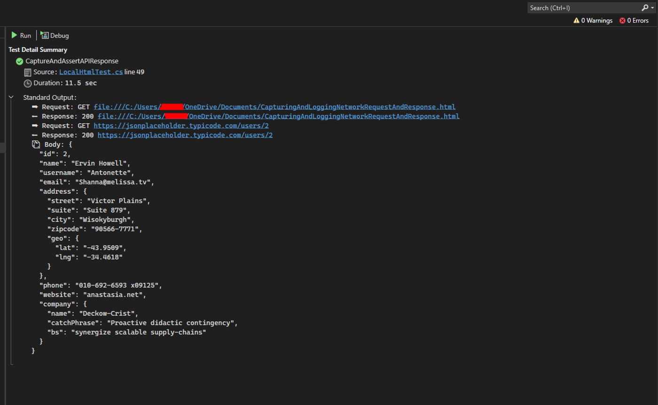This screenshot has height=405, width=658.
Task: Click the "lng": "-34.4618" line
Action: tap(89, 257)
